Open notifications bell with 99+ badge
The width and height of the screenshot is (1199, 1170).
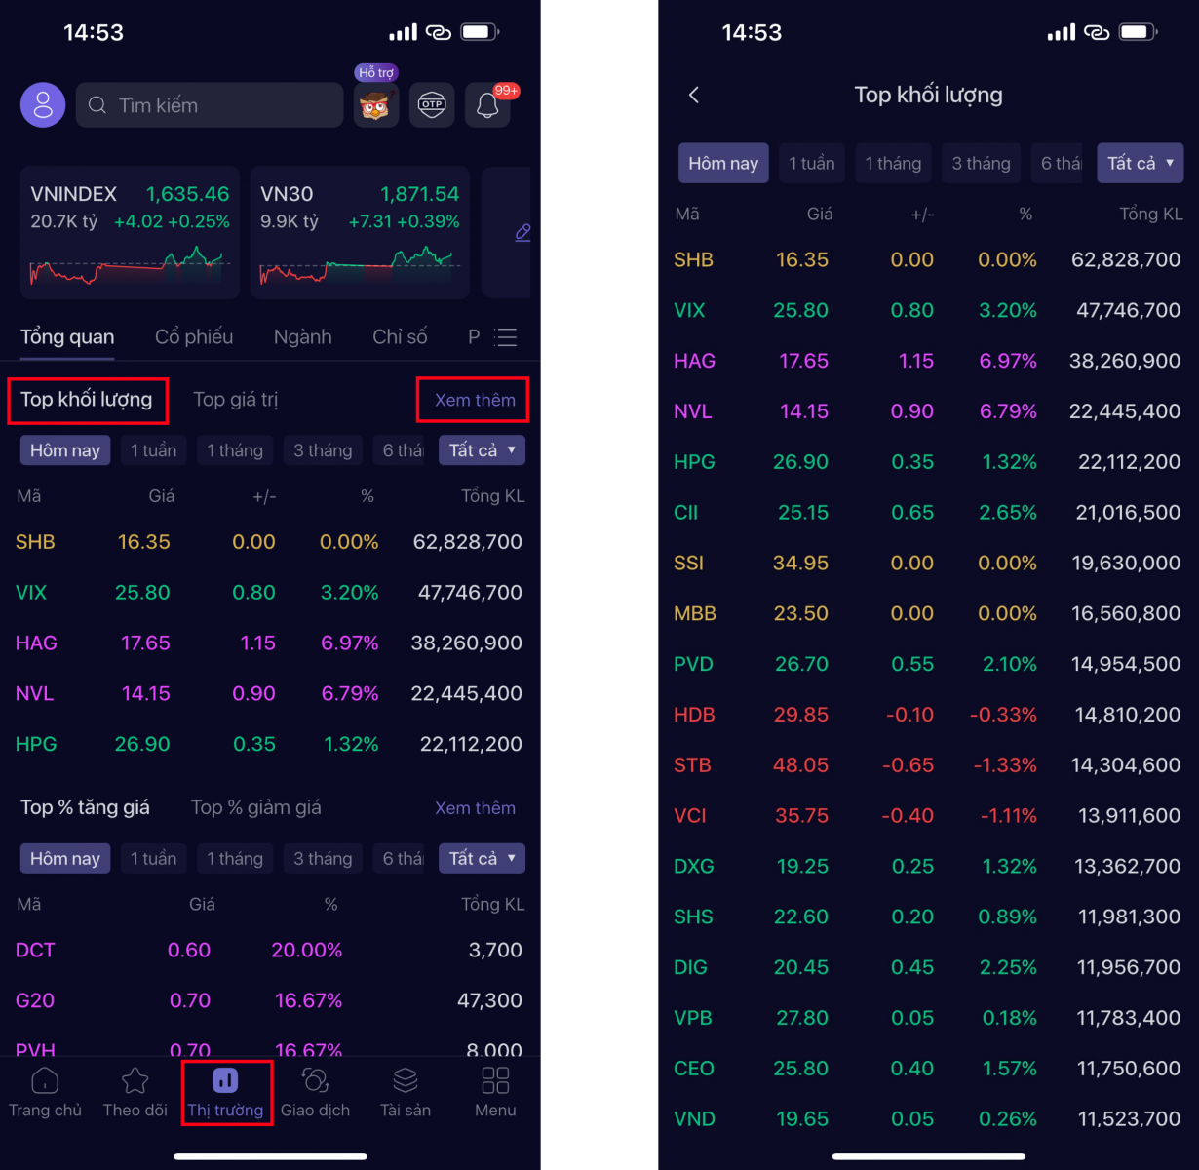pyautogui.click(x=488, y=104)
